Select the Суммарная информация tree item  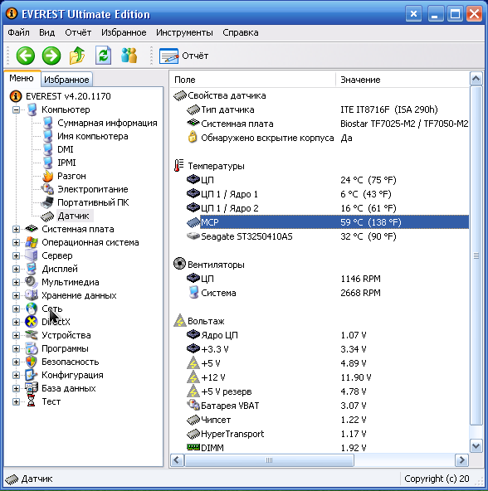pyautogui.click(x=107, y=123)
